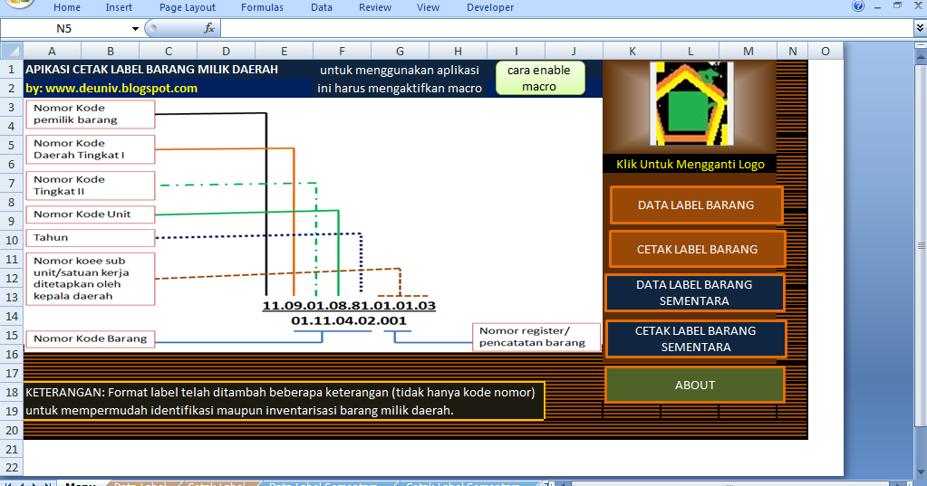Open the Developer ribbon tab
Screen dimensions: 927x486
[x=490, y=7]
